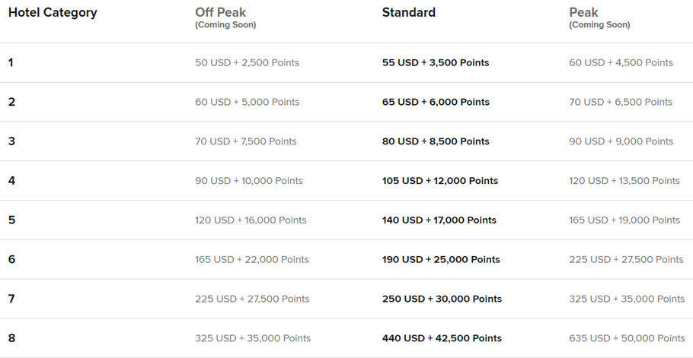Click the 225 USD + 27,500 Points Peak cell
693x358 pixels.
click(626, 260)
